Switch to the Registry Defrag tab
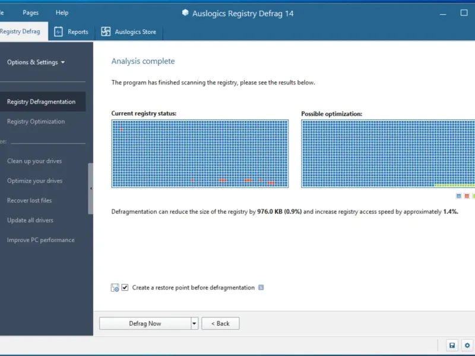Viewport: 475px width, 356px height. click(x=20, y=32)
